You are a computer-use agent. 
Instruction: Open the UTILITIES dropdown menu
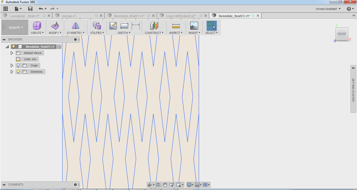[x=97, y=33]
